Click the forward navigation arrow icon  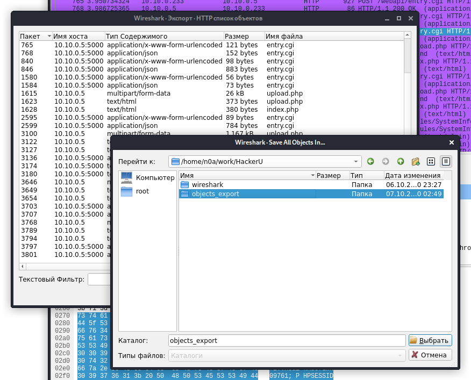(386, 162)
